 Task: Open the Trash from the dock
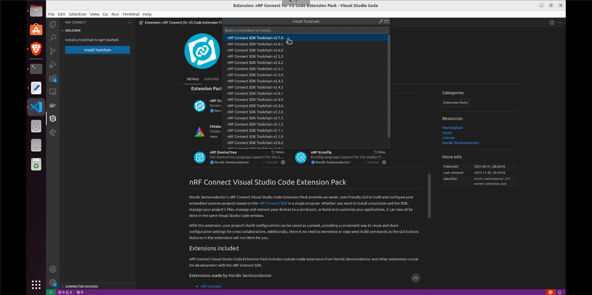click(x=36, y=164)
